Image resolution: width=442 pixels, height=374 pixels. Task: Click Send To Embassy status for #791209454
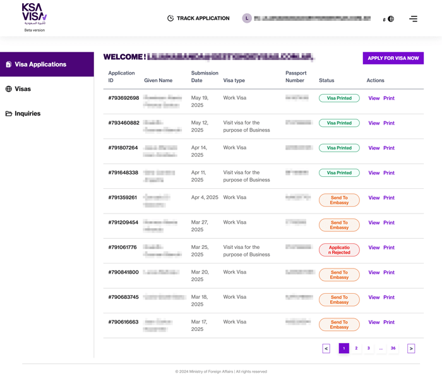pos(339,225)
